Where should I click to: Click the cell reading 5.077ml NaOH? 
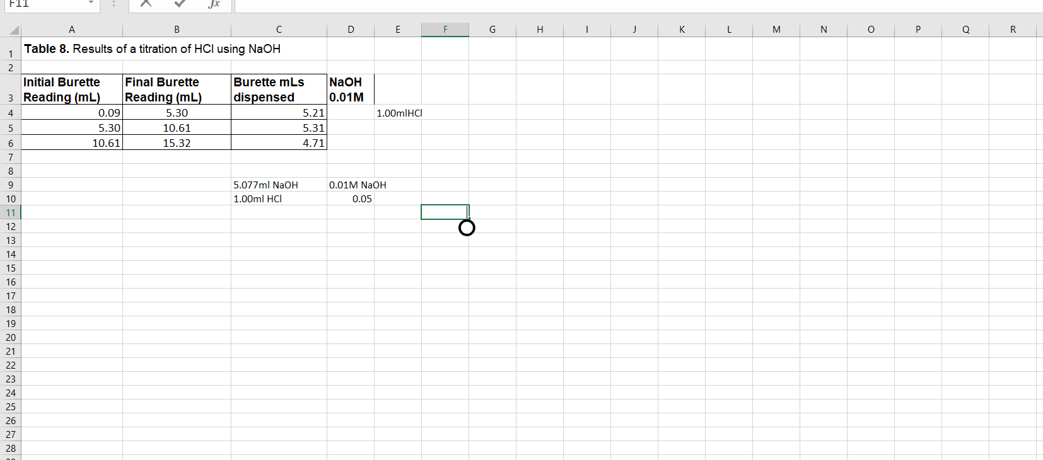(279, 185)
